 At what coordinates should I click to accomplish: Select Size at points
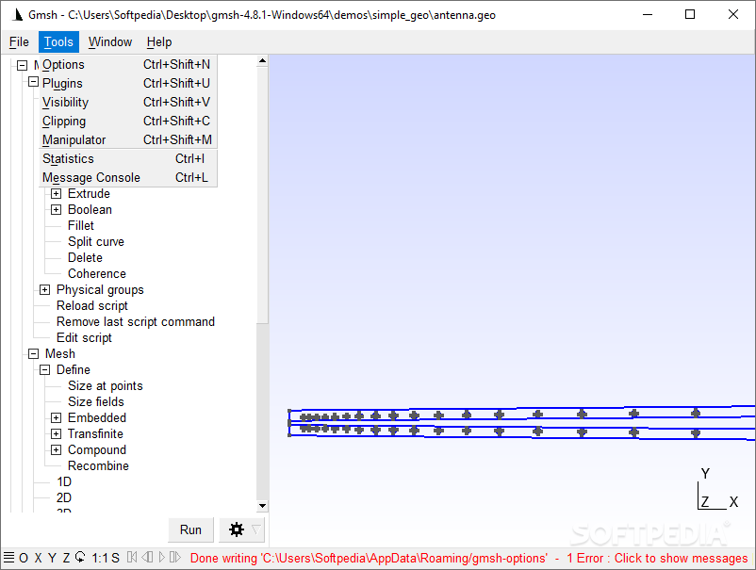point(106,385)
